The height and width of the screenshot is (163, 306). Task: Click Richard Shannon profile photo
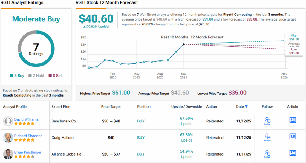point(8,138)
